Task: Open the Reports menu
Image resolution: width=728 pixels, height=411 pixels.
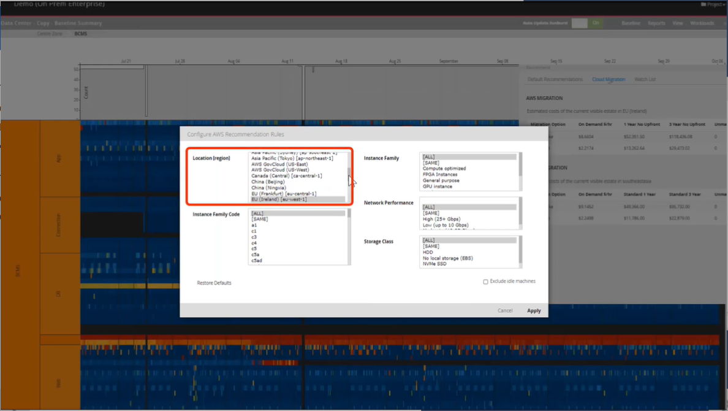Action: (x=656, y=23)
